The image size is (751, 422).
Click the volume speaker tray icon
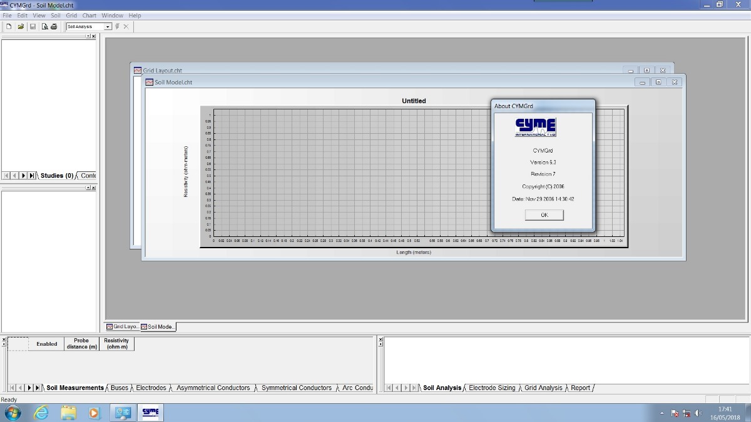coord(698,413)
